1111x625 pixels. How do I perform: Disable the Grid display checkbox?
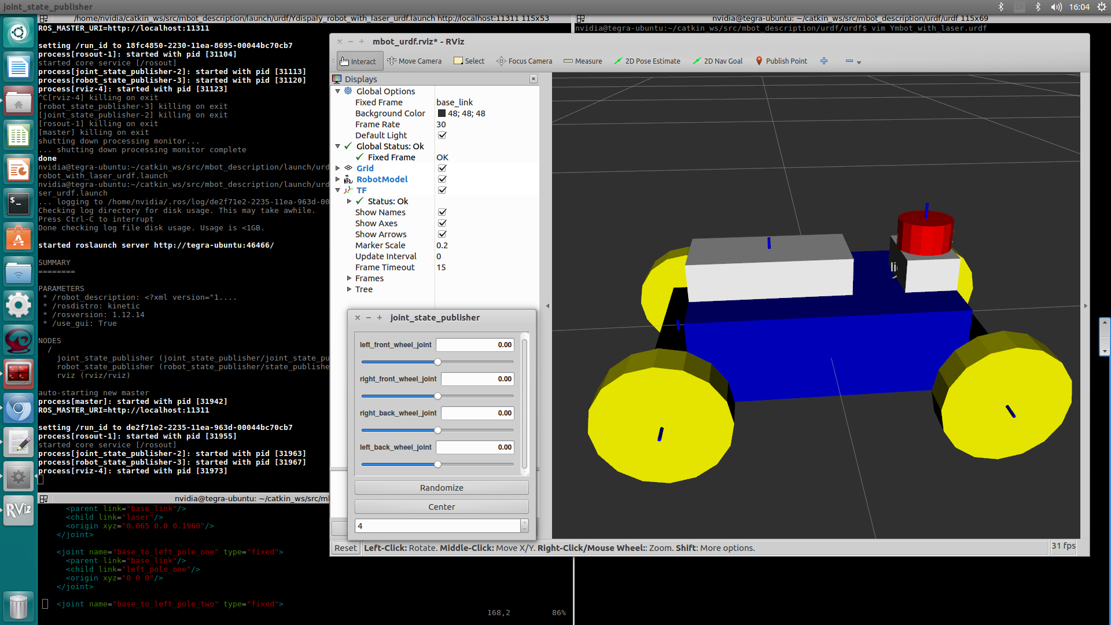point(442,168)
